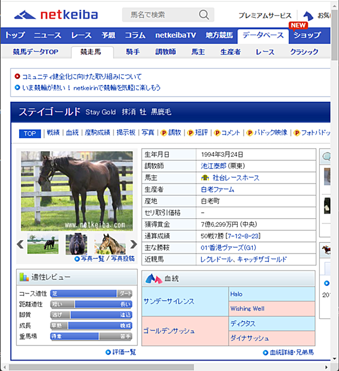The width and height of the screenshot is (339, 371).
Task: Open Wishing Well pedigree link
Action: click(x=248, y=308)
